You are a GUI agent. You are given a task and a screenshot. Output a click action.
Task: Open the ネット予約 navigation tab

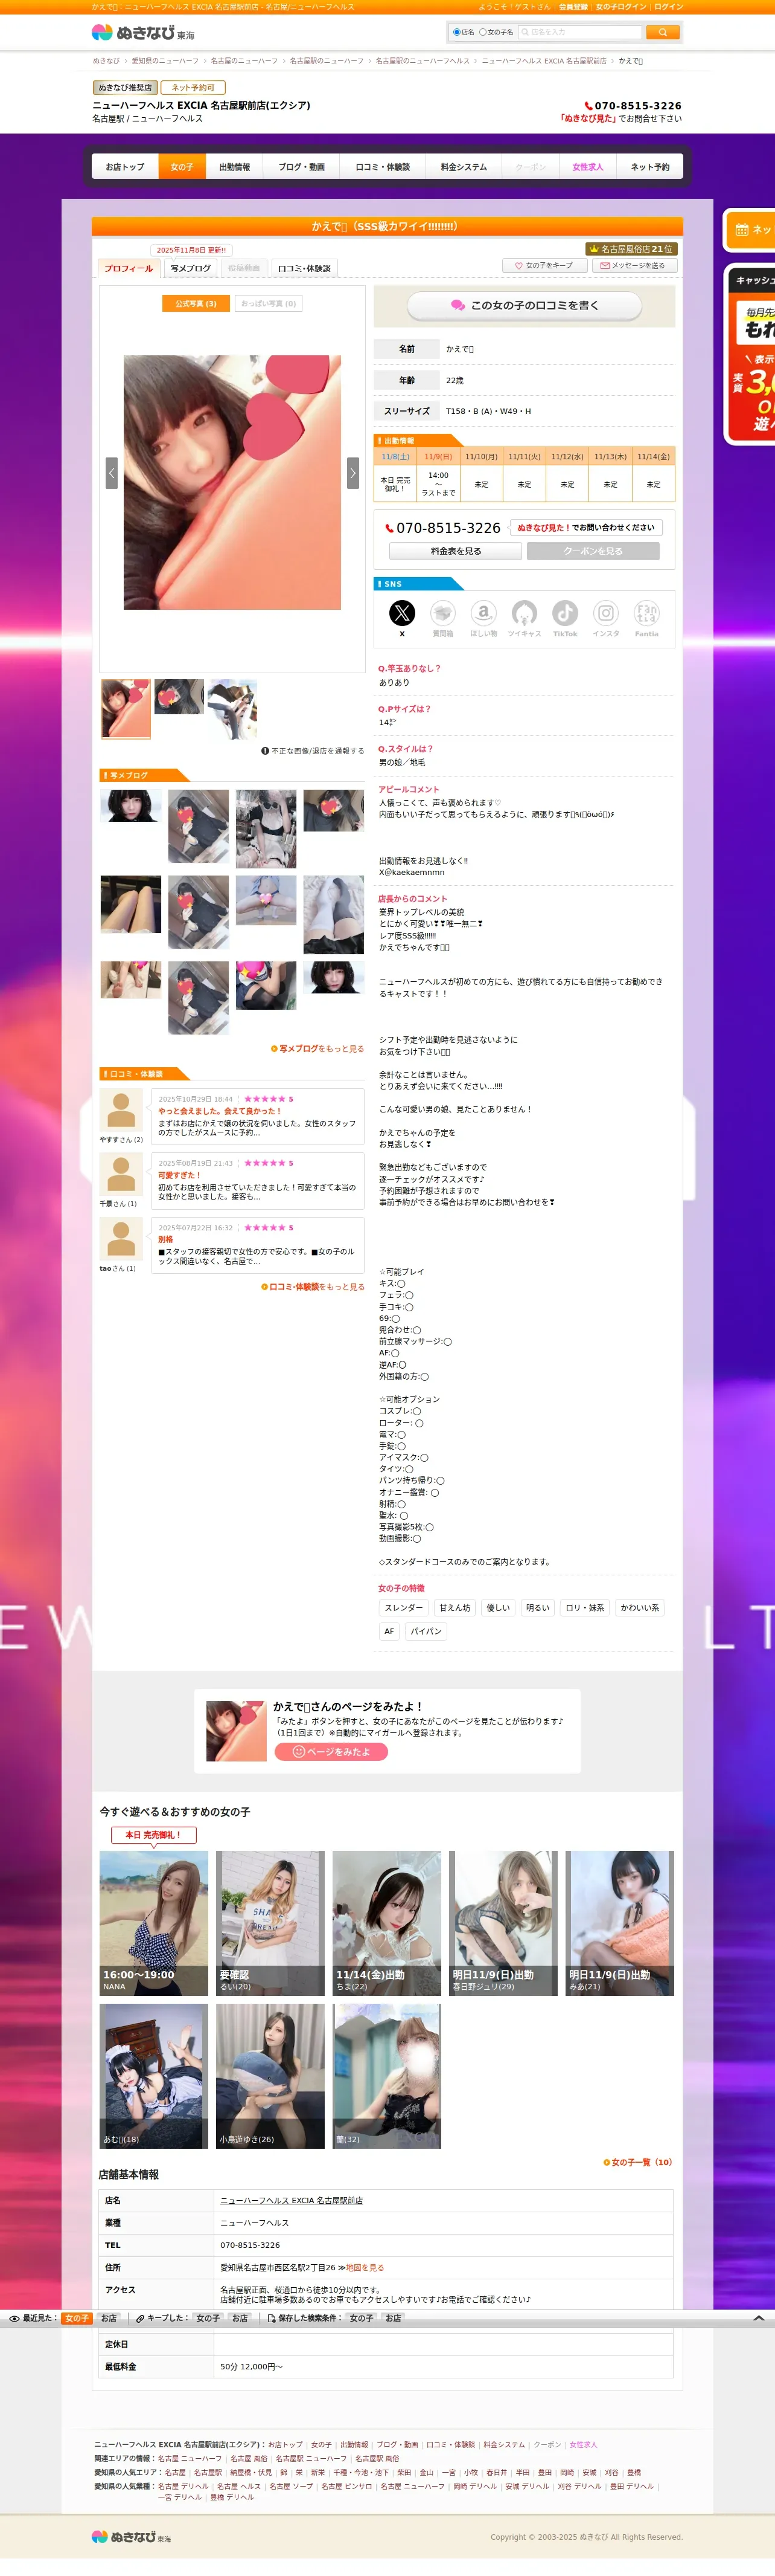pyautogui.click(x=650, y=167)
